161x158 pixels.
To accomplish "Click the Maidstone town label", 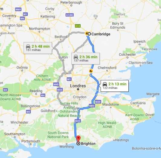I will pyautogui.click(x=111, y=104).
